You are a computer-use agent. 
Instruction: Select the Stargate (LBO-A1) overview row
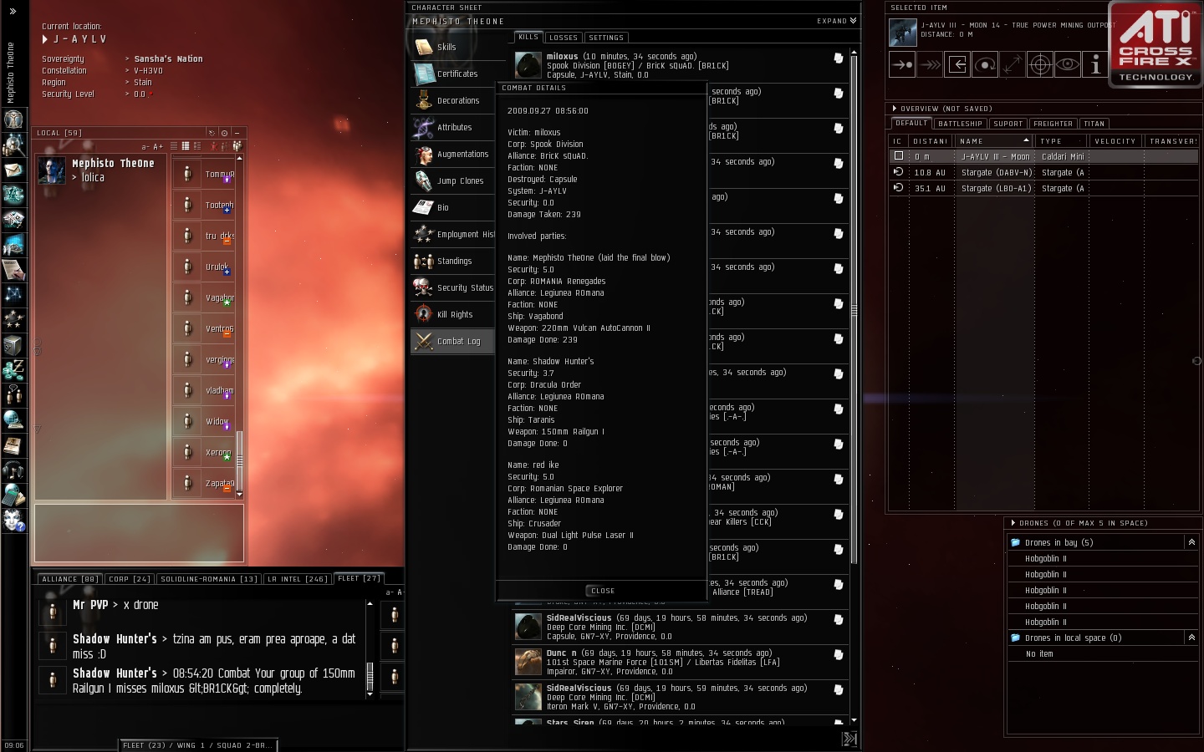coord(1043,188)
